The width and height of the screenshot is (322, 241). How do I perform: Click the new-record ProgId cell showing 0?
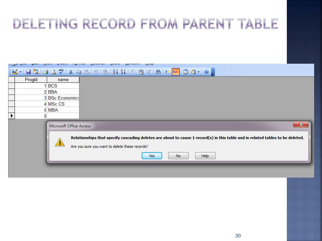(31, 116)
